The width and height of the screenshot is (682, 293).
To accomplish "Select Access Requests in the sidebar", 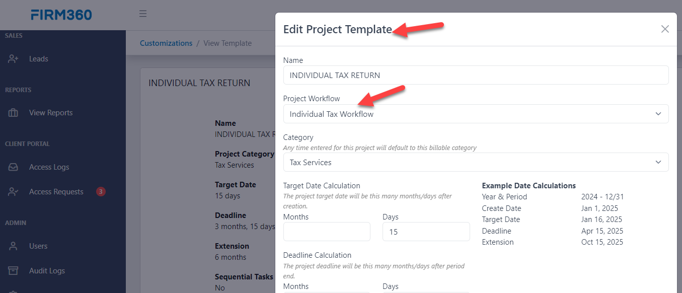I will click(55, 191).
